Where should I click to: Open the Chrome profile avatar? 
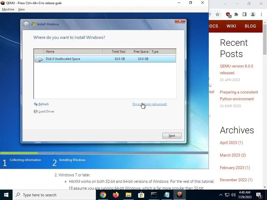pyautogui.click(x=253, y=15)
